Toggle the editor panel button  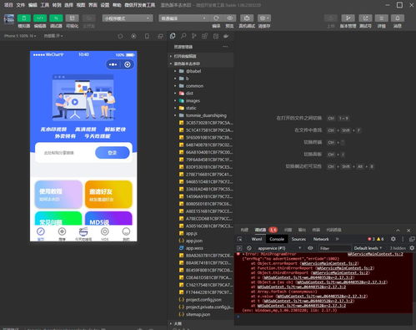40,18
